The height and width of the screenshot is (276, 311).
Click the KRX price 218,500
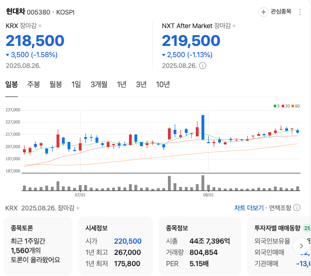tap(35, 41)
